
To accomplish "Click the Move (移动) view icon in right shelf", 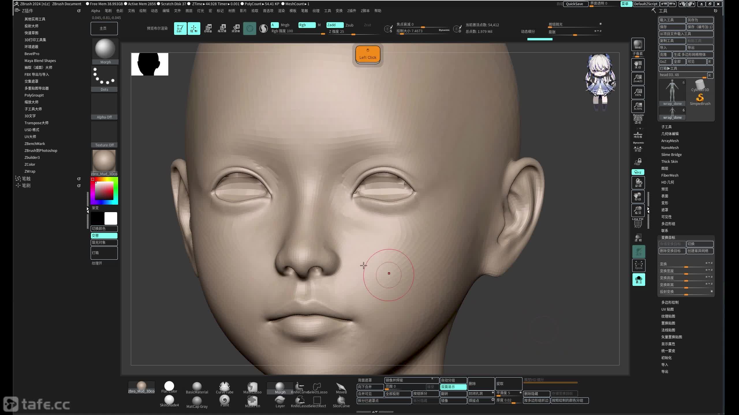I will point(638,197).
